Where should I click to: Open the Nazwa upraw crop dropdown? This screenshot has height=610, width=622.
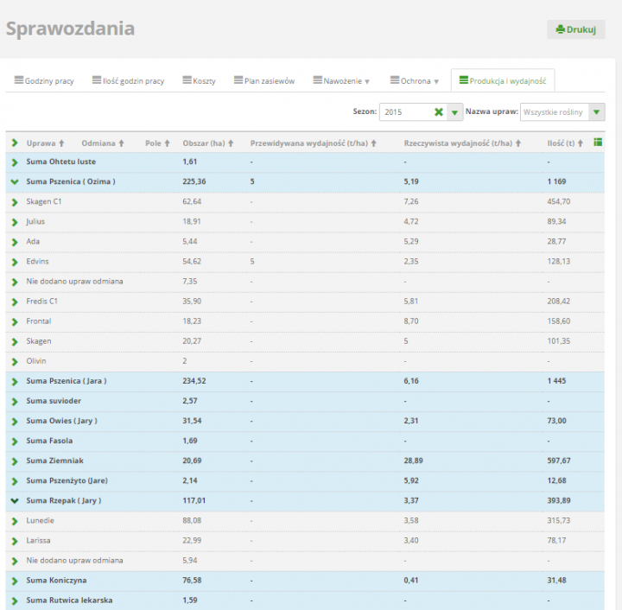[598, 112]
